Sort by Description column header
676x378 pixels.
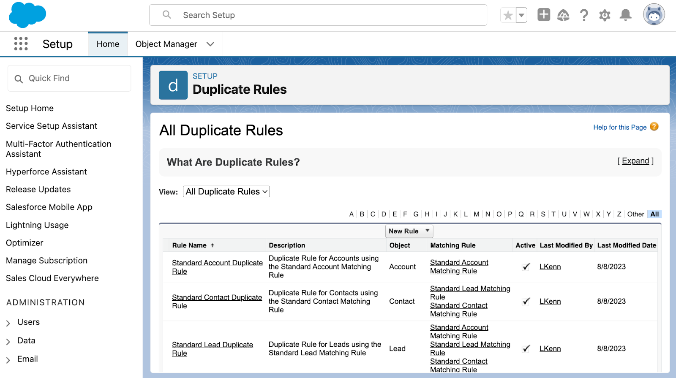tap(287, 245)
